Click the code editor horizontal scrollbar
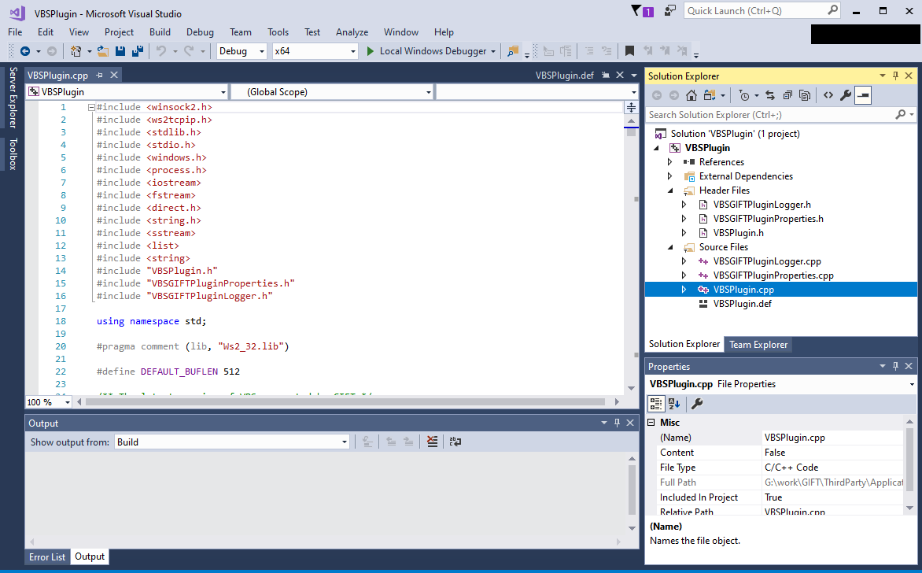The width and height of the screenshot is (922, 573). pos(346,401)
